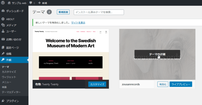Screen dimensions: 202x105
Task: Open the ユーザー menu
Action: coord(11,31)
